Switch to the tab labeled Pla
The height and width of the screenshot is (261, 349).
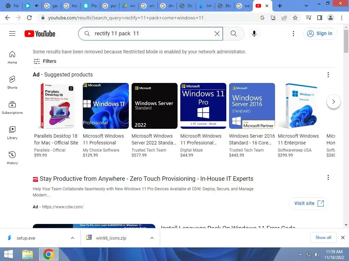point(90,6)
